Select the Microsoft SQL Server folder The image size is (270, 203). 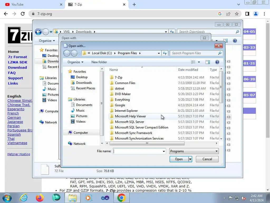129,122
